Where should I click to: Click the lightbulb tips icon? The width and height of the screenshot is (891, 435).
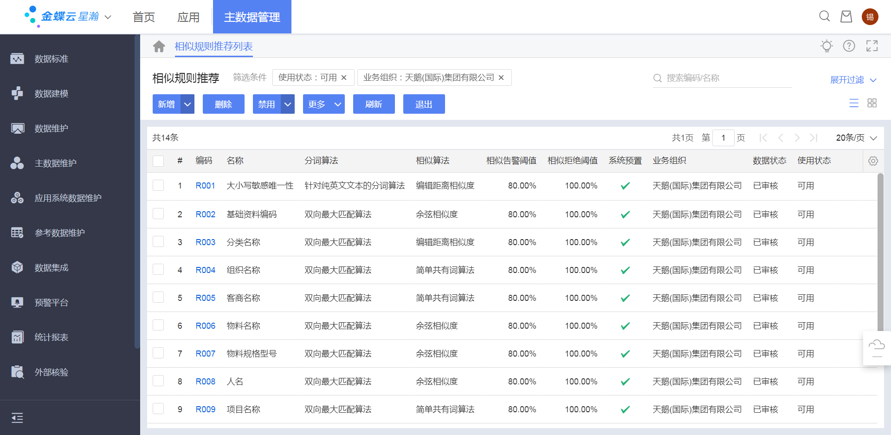click(826, 46)
